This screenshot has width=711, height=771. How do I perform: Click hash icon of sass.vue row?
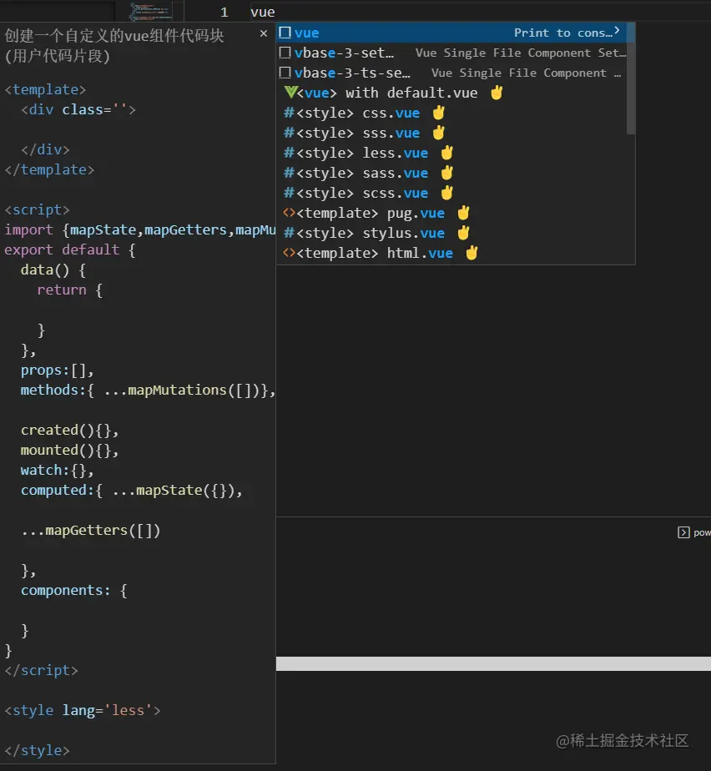(289, 173)
